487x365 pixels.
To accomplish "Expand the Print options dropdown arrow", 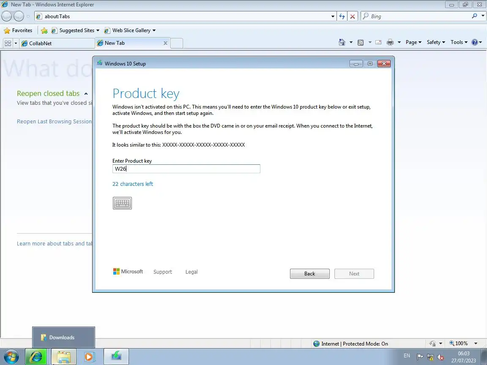I will [399, 42].
